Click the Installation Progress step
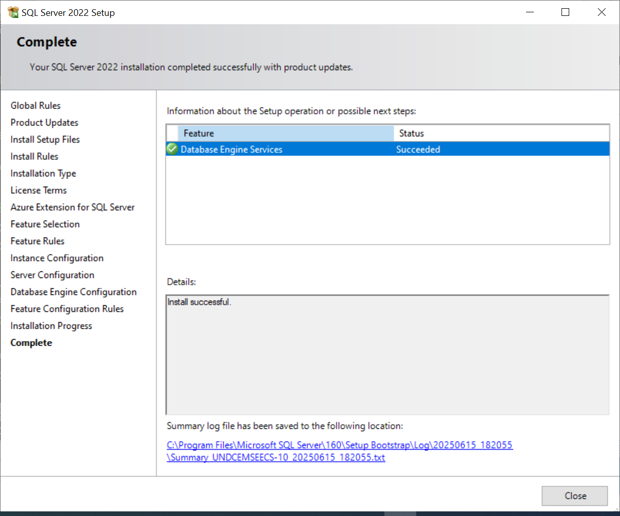This screenshot has width=620, height=516. tap(51, 326)
